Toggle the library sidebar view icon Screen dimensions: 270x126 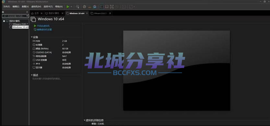101,7
